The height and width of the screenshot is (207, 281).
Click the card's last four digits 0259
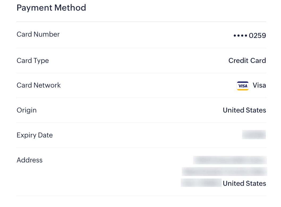tap(257, 36)
